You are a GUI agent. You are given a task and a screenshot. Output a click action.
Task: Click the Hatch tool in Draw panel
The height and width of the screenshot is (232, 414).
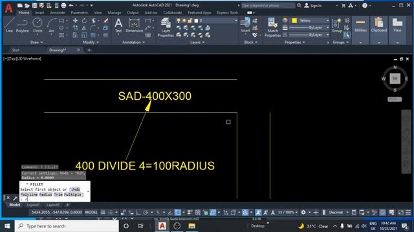[x=61, y=35]
